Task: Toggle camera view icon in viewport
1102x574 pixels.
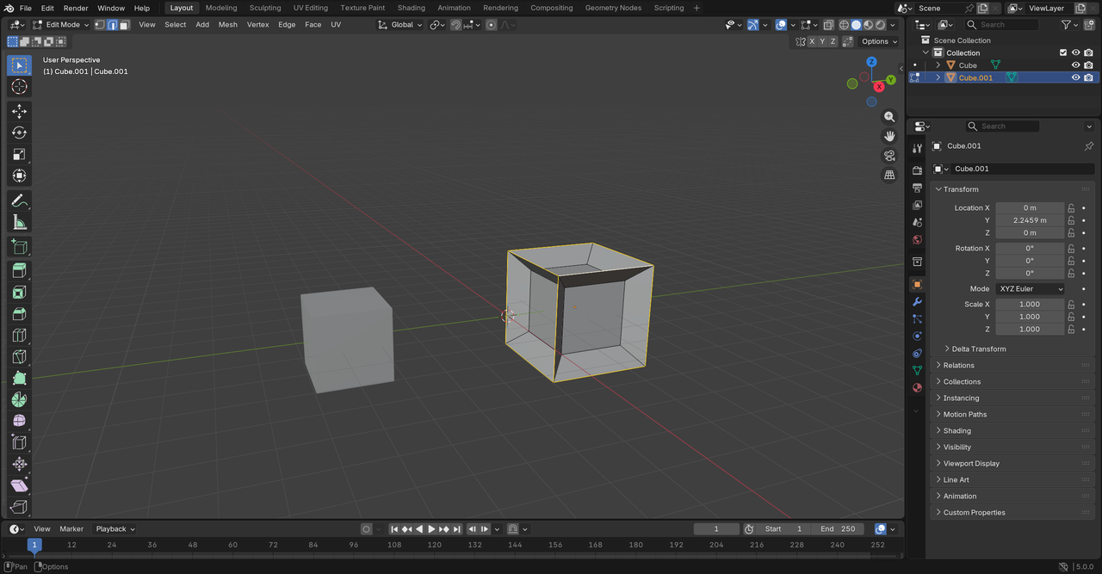Action: coord(889,156)
